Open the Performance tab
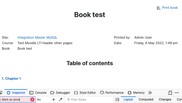The image size is (182, 103). tap(112, 93)
